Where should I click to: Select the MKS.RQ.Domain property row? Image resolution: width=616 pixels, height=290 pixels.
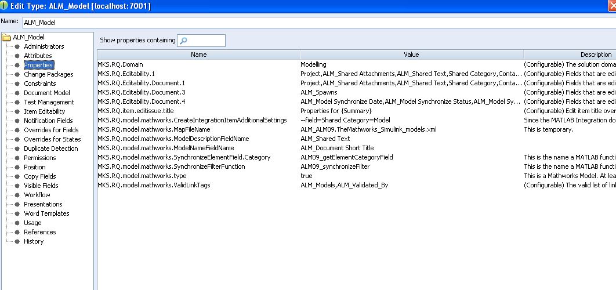click(357, 64)
